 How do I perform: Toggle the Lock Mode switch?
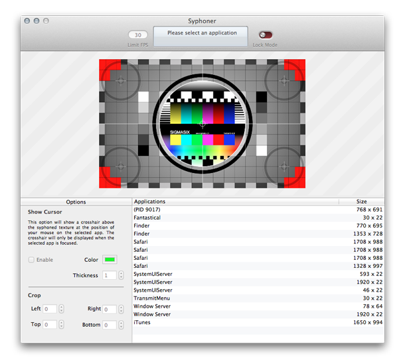click(266, 34)
